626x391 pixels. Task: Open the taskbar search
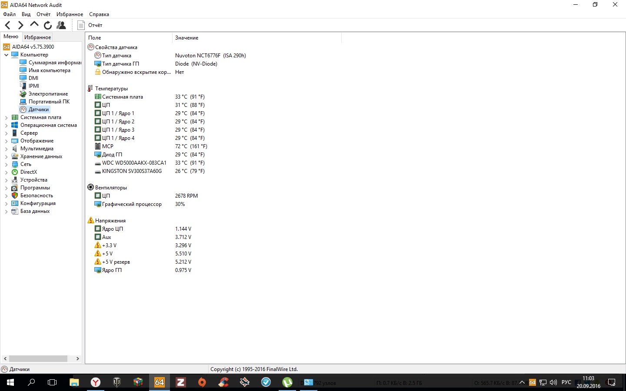point(31,382)
